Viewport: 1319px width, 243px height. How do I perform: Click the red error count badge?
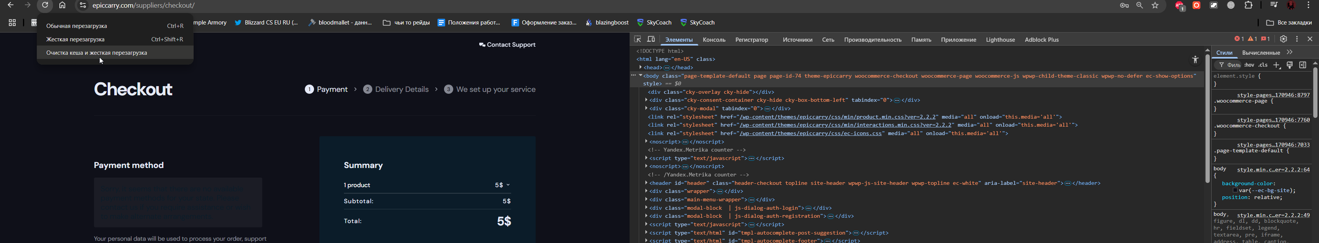pyautogui.click(x=1239, y=39)
